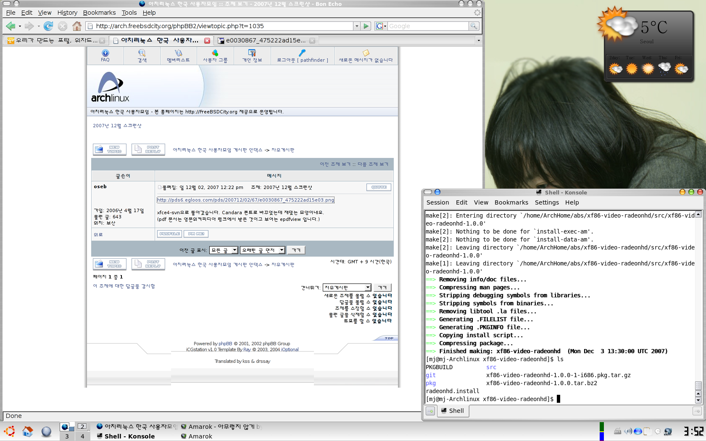706x441 pixels.
Task: Click the top Post Reply button
Action: pyautogui.click(x=148, y=150)
